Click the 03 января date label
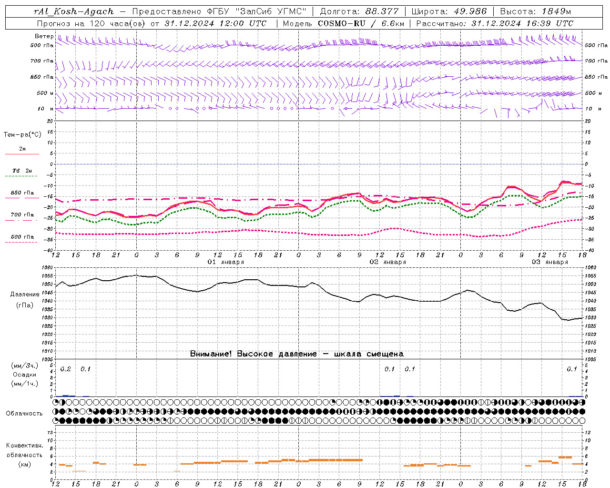Viewport: 610px width, 488px height. [x=549, y=262]
